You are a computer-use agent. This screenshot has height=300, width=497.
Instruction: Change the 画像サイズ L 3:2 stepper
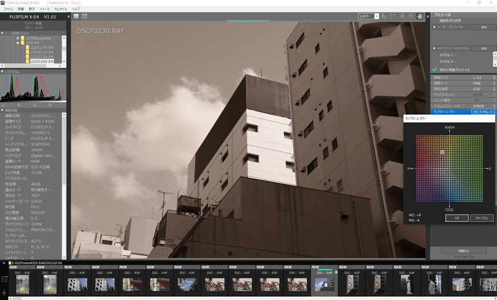[494, 78]
